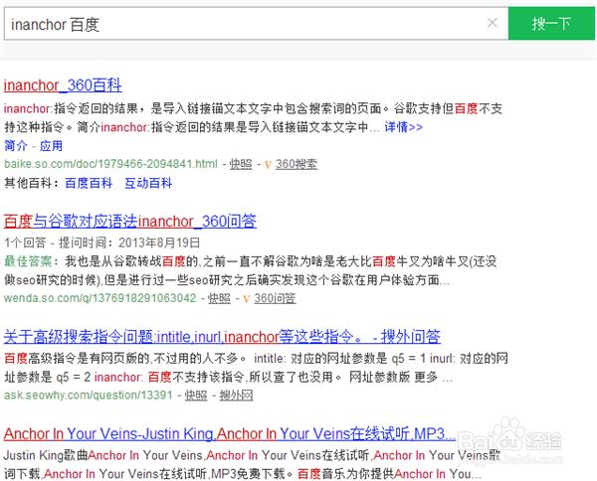
Task: Focus the search field containing inanchor 百度
Action: [x=256, y=23]
